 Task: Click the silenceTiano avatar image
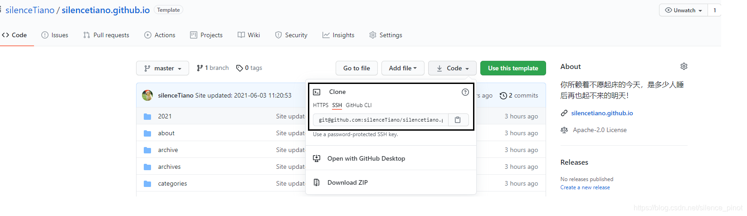pos(147,95)
